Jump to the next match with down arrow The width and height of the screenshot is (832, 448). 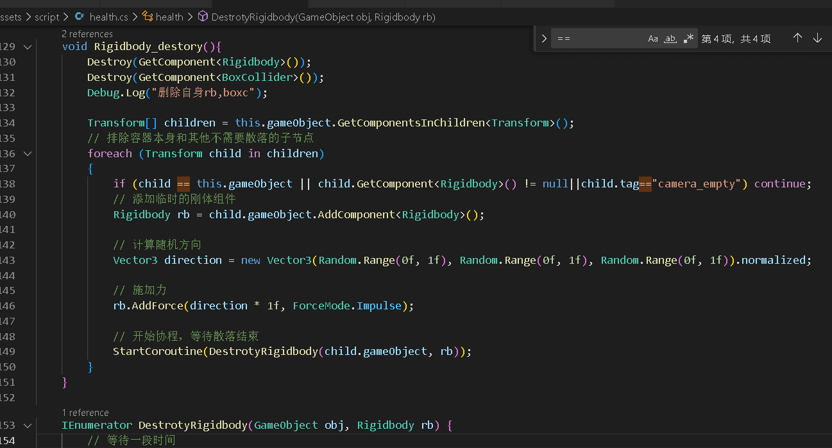[x=817, y=39]
